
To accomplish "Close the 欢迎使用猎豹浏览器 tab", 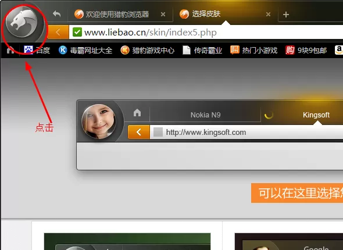I will [x=163, y=15].
